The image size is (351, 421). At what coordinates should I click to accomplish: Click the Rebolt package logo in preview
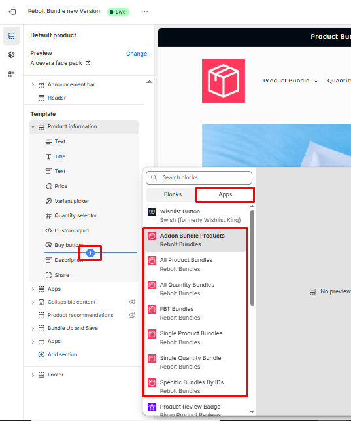point(224,81)
